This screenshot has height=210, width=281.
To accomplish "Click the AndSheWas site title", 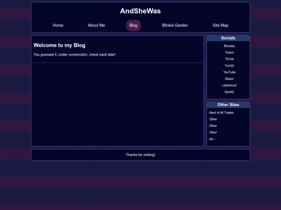I will coord(140,11).
